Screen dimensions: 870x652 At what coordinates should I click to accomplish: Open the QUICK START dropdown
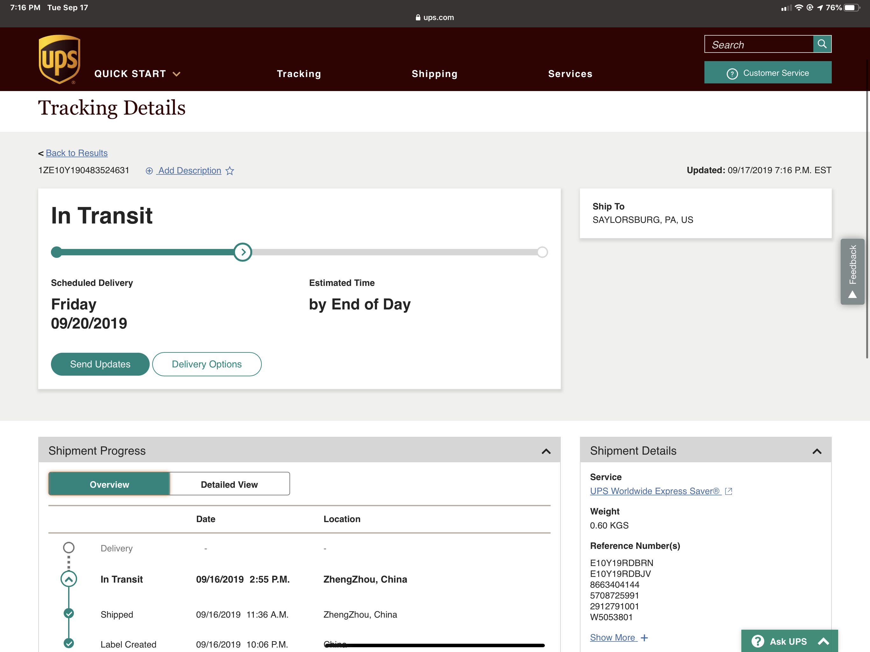(137, 74)
